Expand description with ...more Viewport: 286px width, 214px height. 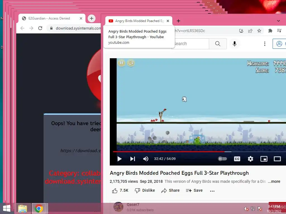[274, 181]
